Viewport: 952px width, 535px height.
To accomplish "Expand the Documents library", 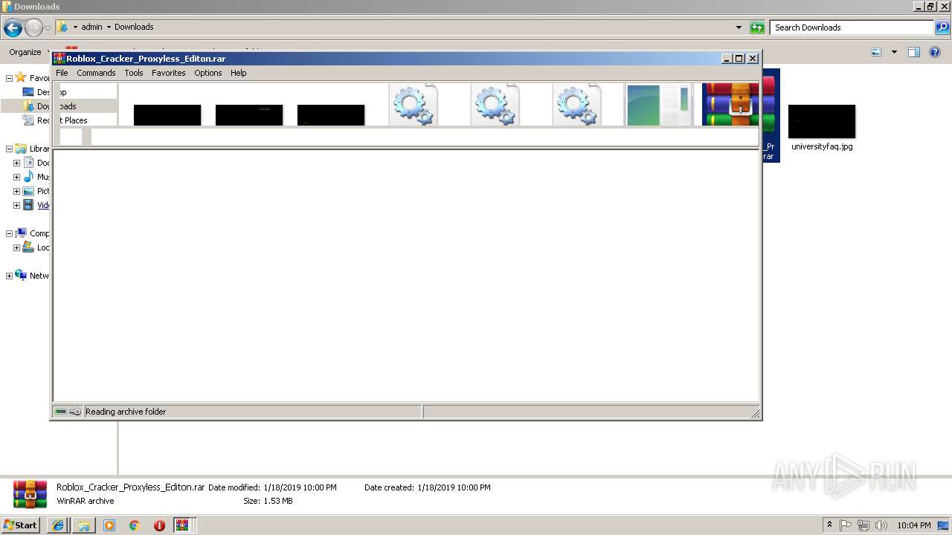I will point(16,163).
